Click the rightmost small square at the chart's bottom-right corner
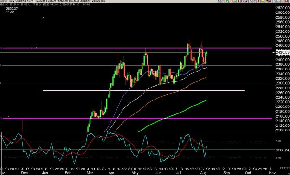The height and width of the screenshot is (175, 290). pos(289,168)
